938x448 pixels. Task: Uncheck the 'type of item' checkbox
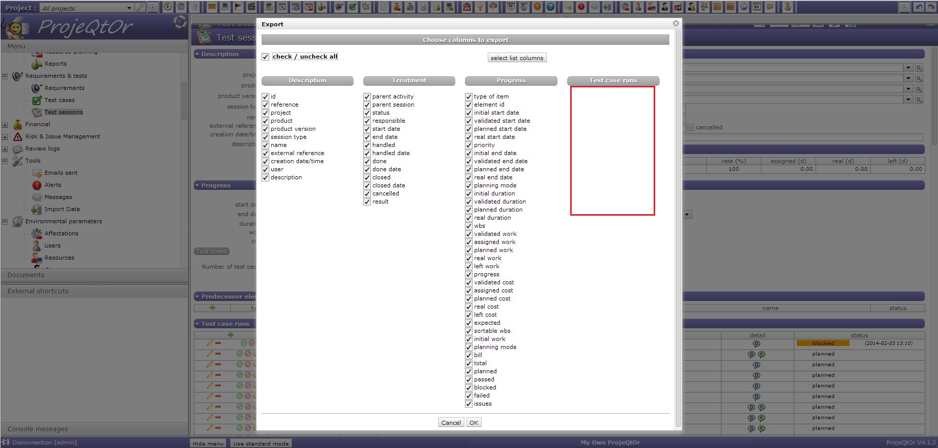point(468,96)
